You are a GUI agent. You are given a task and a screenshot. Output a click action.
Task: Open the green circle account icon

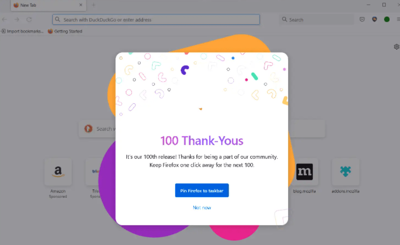pos(387,20)
